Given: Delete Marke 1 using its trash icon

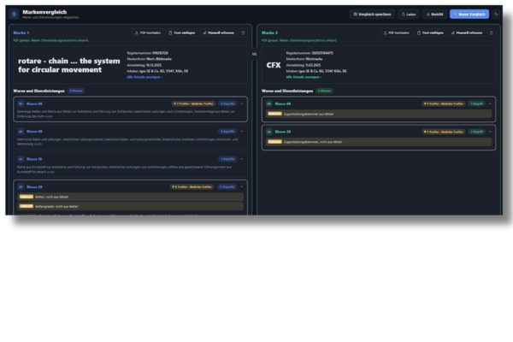Looking at the screenshot, I should pyautogui.click(x=243, y=32).
